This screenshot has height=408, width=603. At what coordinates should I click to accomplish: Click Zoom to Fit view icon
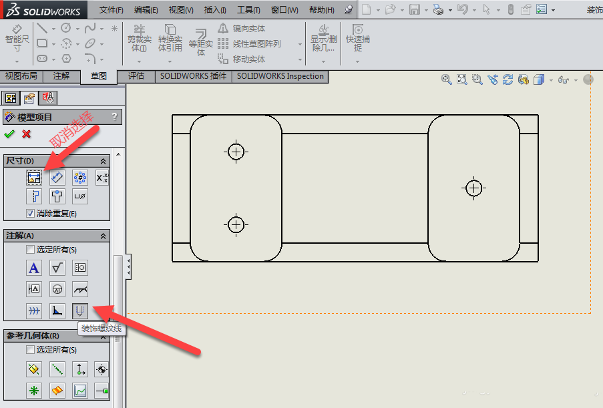(462, 79)
